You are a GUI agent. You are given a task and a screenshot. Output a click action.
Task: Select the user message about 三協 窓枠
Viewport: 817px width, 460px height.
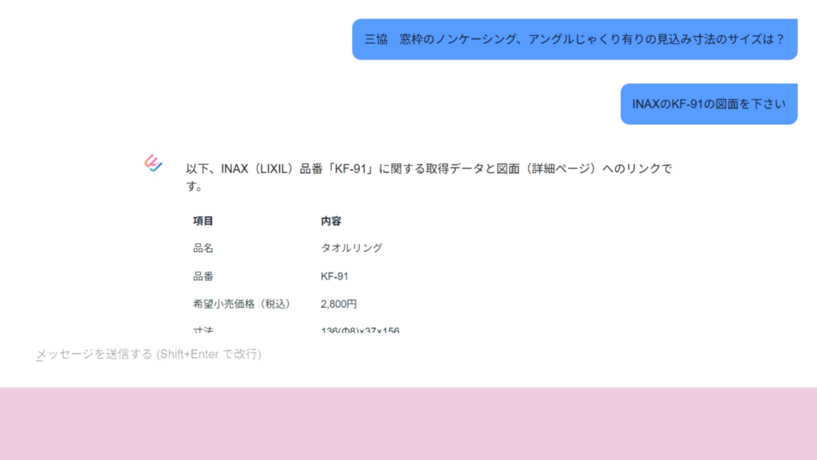pyautogui.click(x=574, y=39)
